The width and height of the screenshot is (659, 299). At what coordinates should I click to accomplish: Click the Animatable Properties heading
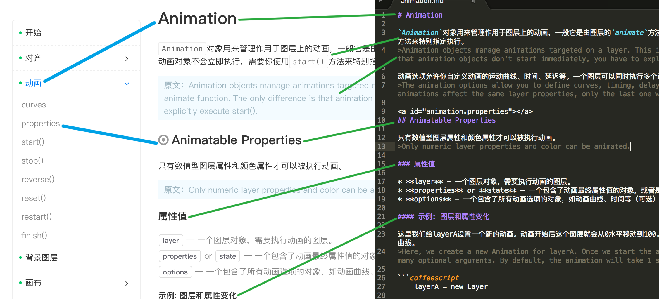pos(236,140)
